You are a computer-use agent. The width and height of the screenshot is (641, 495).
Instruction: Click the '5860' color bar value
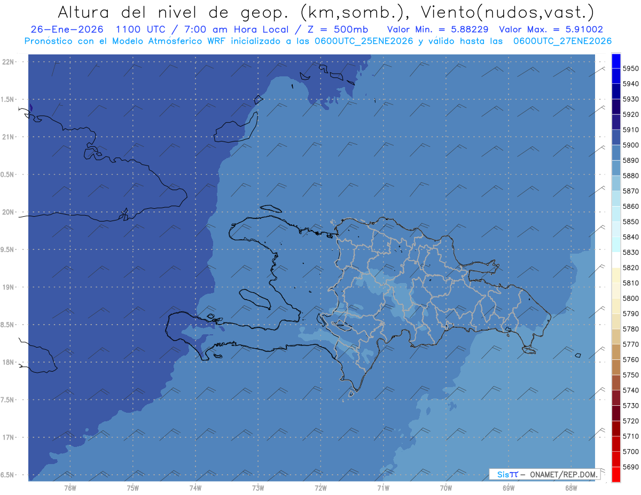pos(631,206)
